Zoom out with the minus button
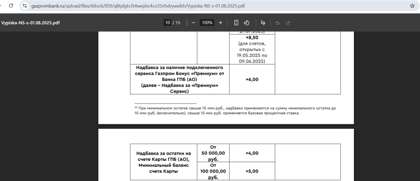The height and width of the screenshot is (181, 420). click(194, 23)
